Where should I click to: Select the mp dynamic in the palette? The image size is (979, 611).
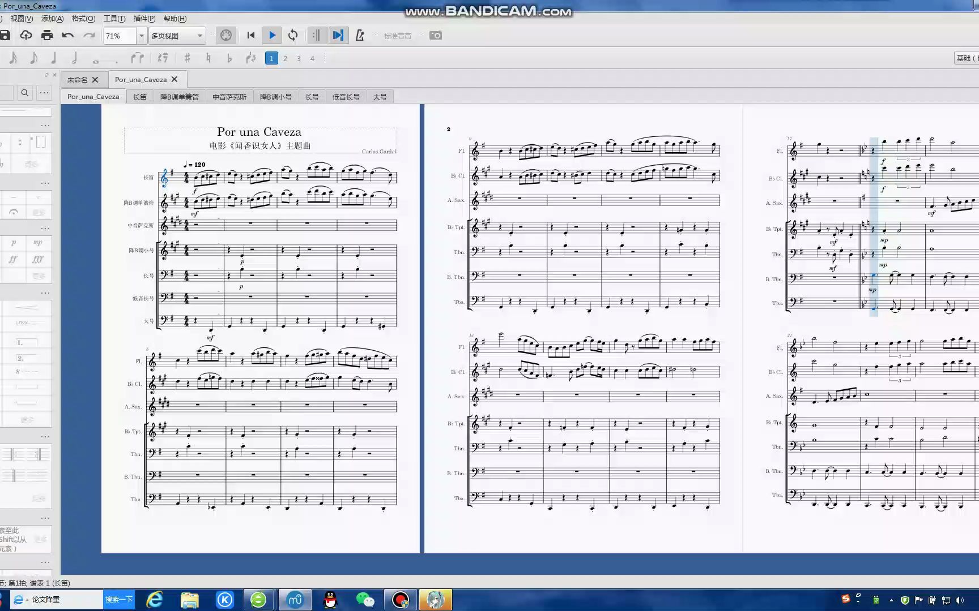(38, 243)
